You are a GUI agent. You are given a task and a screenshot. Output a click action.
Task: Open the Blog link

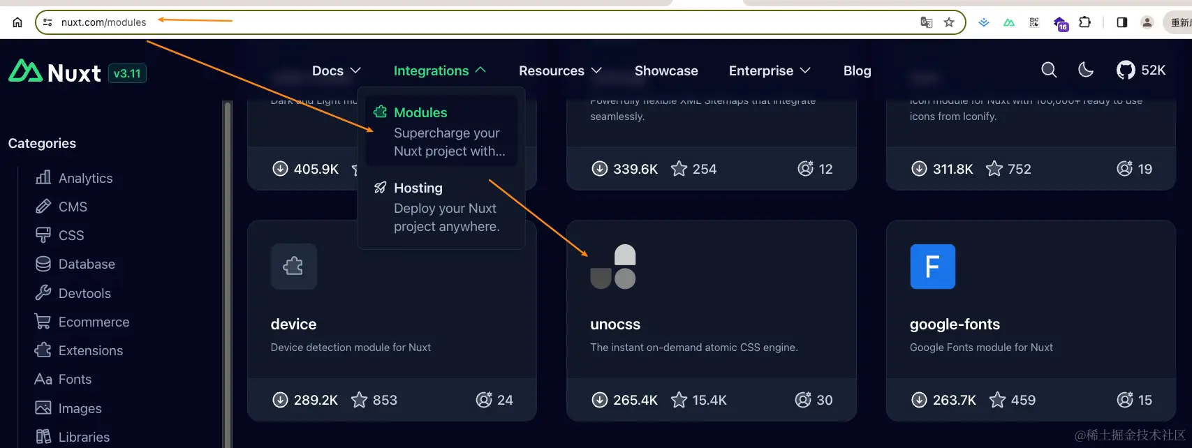[857, 70]
